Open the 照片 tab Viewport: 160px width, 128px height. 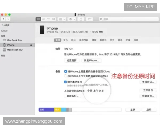coord(120,40)
